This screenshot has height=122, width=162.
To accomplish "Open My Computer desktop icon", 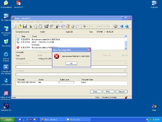I will 6,17.
